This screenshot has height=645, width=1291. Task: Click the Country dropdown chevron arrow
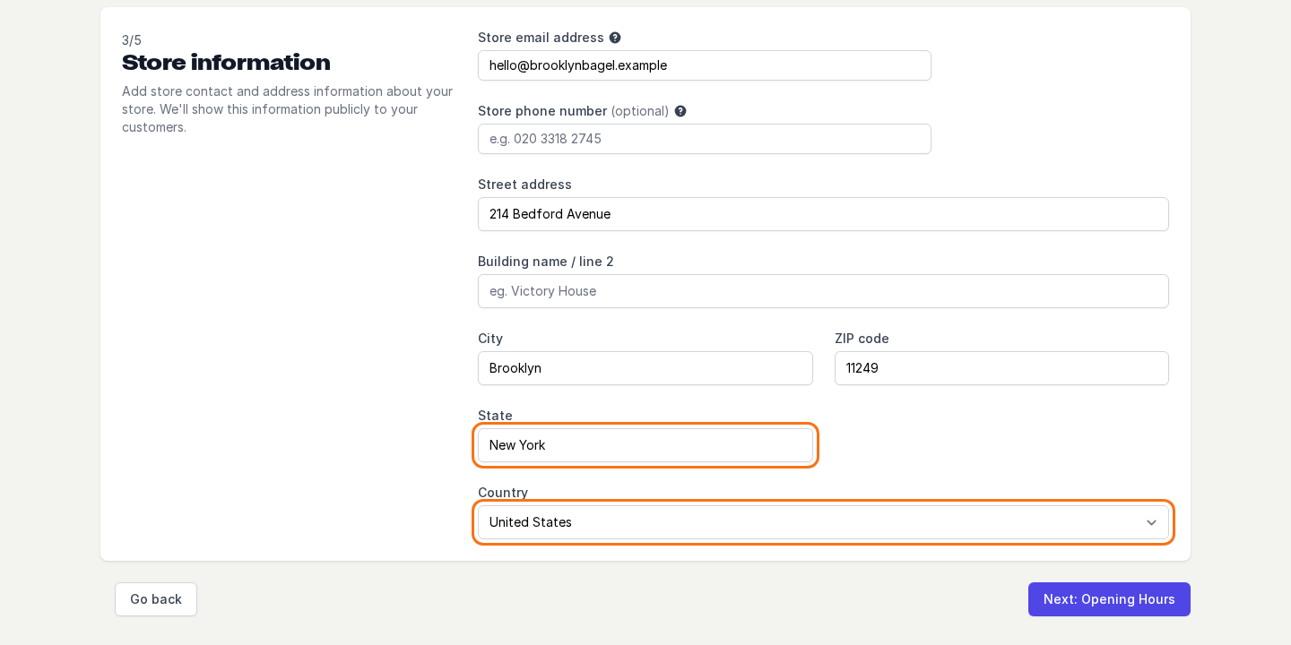click(1151, 522)
